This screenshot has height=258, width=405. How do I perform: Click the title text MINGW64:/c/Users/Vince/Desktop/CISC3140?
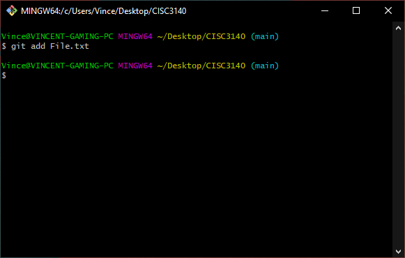point(104,11)
